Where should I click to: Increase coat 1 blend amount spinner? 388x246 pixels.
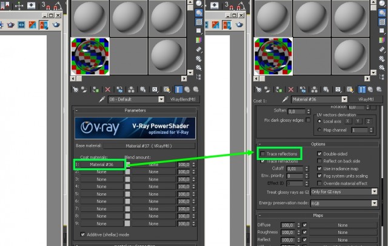point(194,163)
